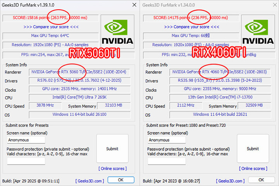Click the NVIDIA logo in FurMark v1.39.1.0 window
The height and width of the screenshot is (186, 279).
[117, 32]
